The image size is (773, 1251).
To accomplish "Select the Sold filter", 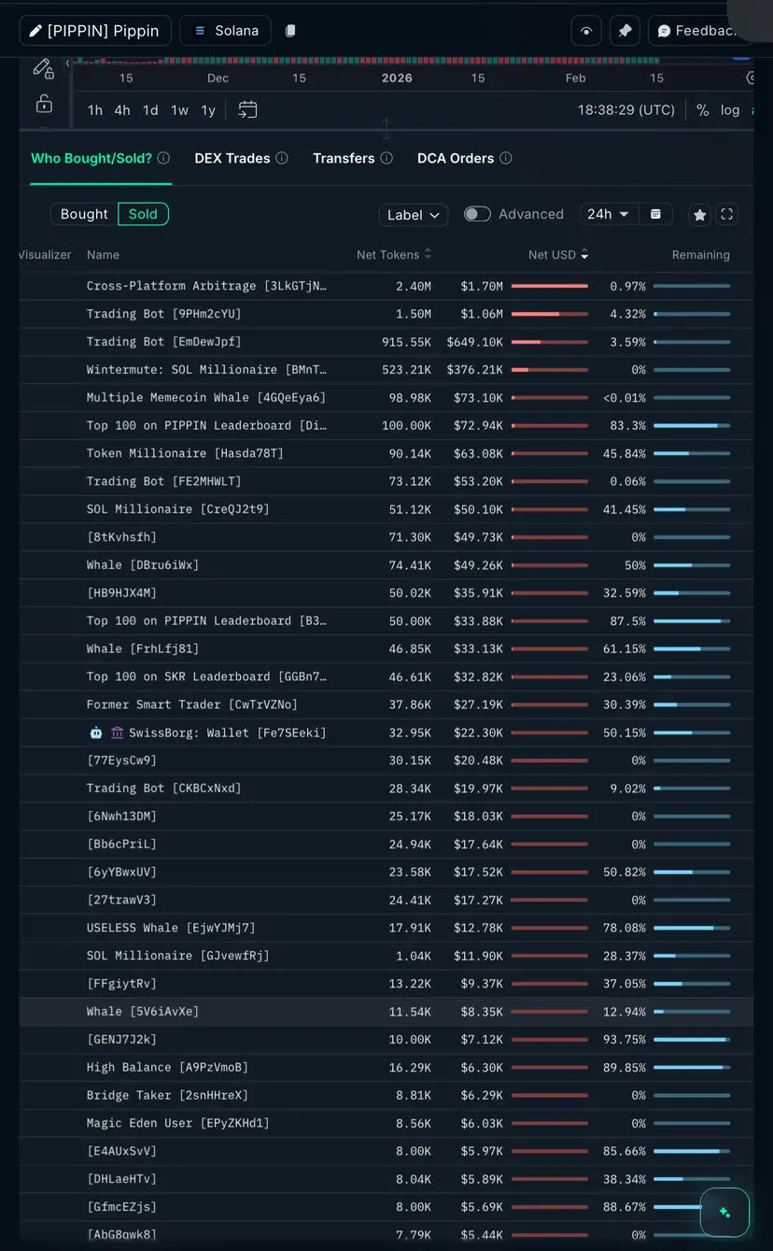I will click(x=143, y=214).
